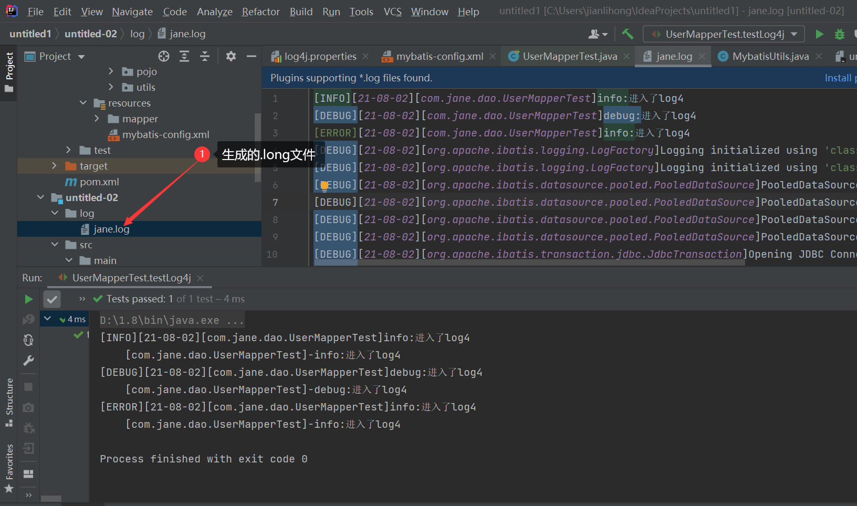Open the Structure tool window stripe button

click(9, 402)
